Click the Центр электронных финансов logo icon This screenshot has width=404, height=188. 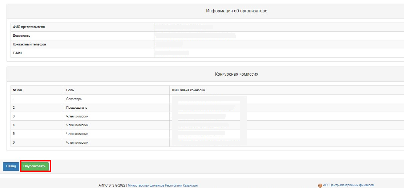click(x=320, y=185)
